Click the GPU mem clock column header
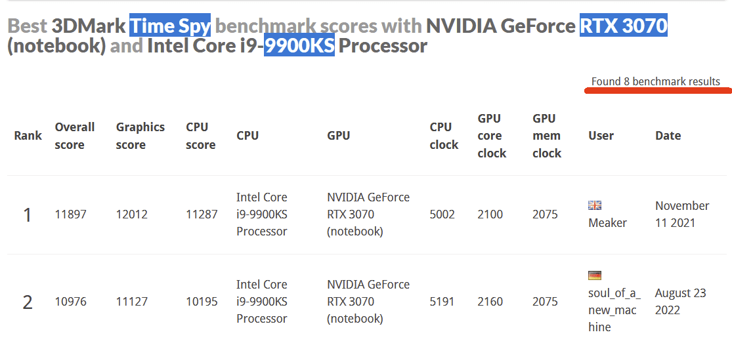 [x=546, y=136]
